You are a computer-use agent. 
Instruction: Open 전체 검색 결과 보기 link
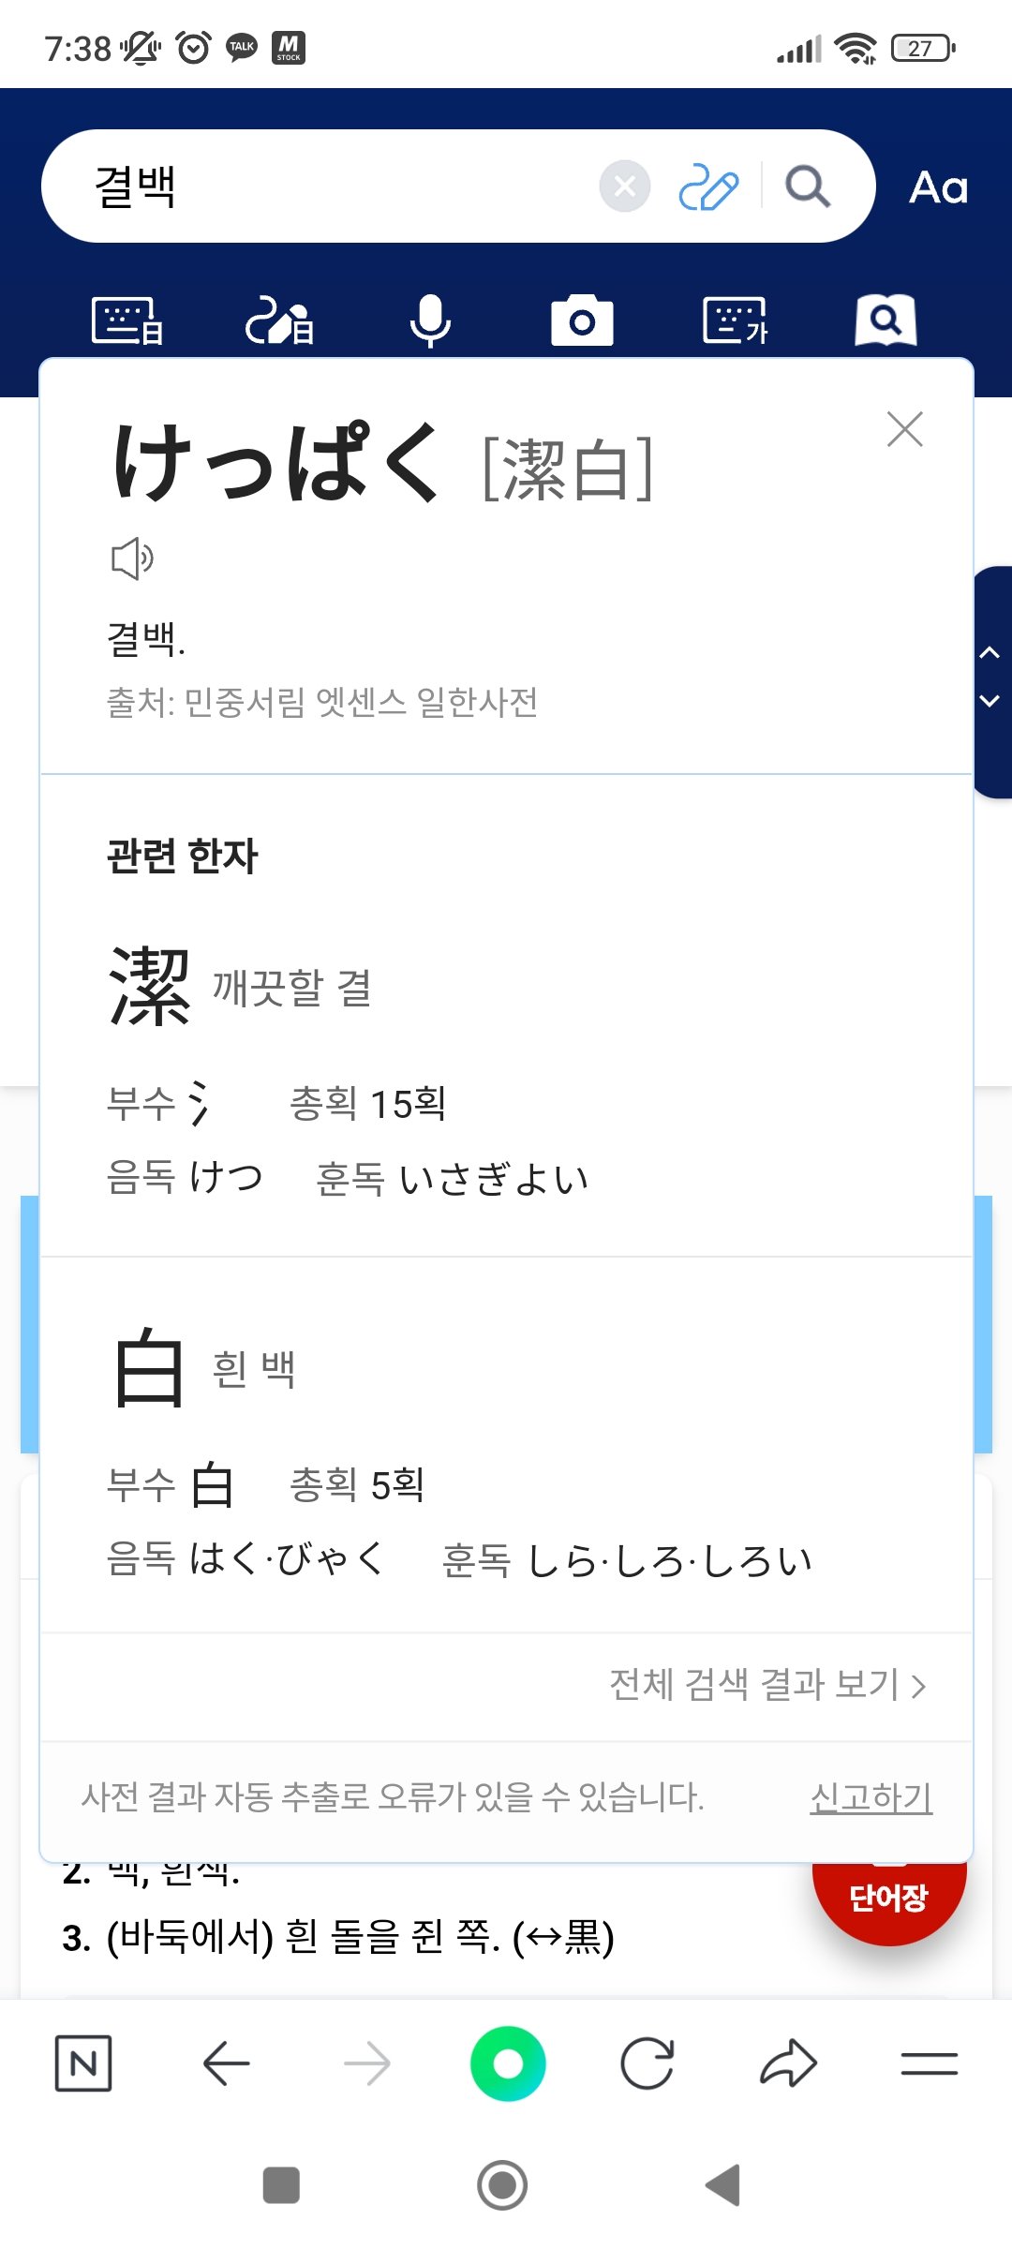pyautogui.click(x=767, y=1685)
